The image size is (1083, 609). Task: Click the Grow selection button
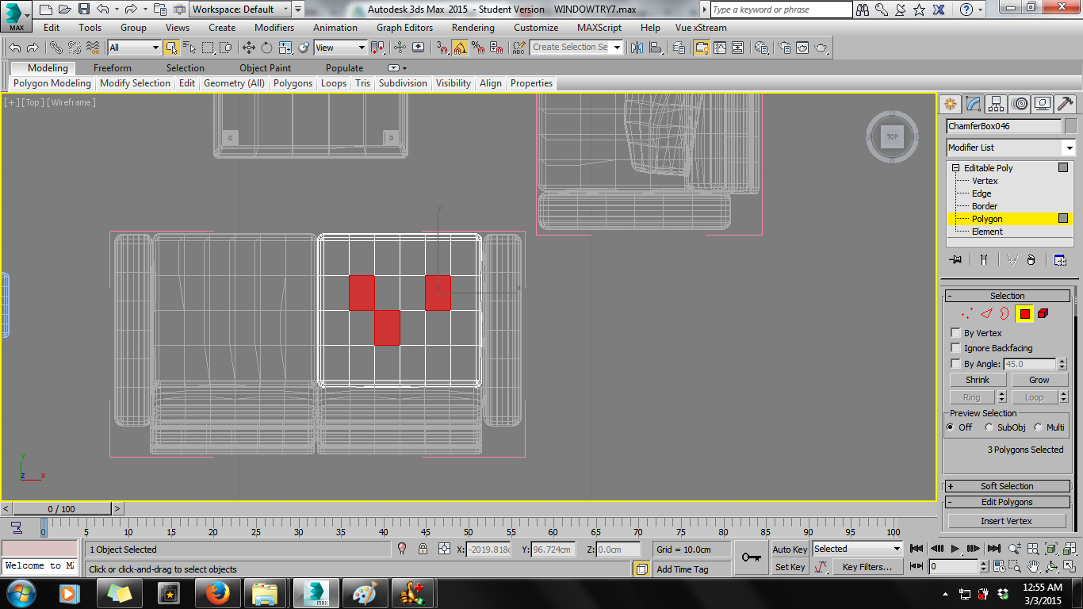[x=1039, y=379]
